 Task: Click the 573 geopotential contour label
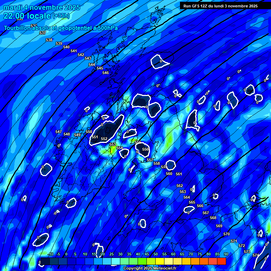point(247,252)
